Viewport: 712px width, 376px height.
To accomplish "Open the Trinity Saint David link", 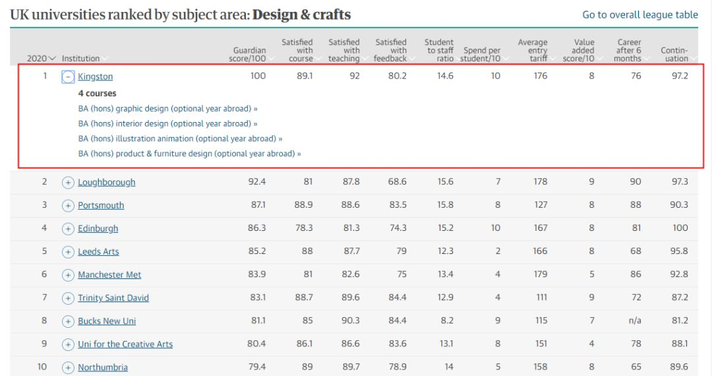I will pos(113,298).
